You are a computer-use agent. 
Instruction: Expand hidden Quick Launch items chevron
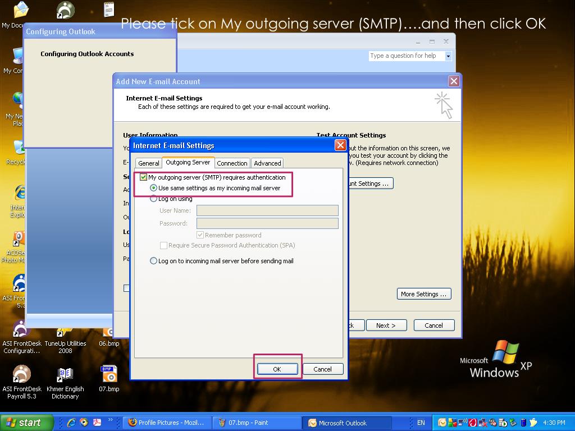coord(110,420)
